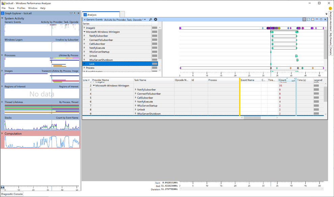Open the Details side tab
The width and height of the screenshot is (334, 197).
click(331, 51)
